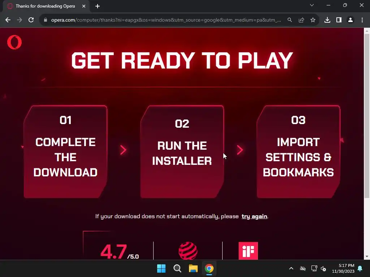Close the Thanks for downloading Opera tab
370x277 pixels.
point(84,6)
